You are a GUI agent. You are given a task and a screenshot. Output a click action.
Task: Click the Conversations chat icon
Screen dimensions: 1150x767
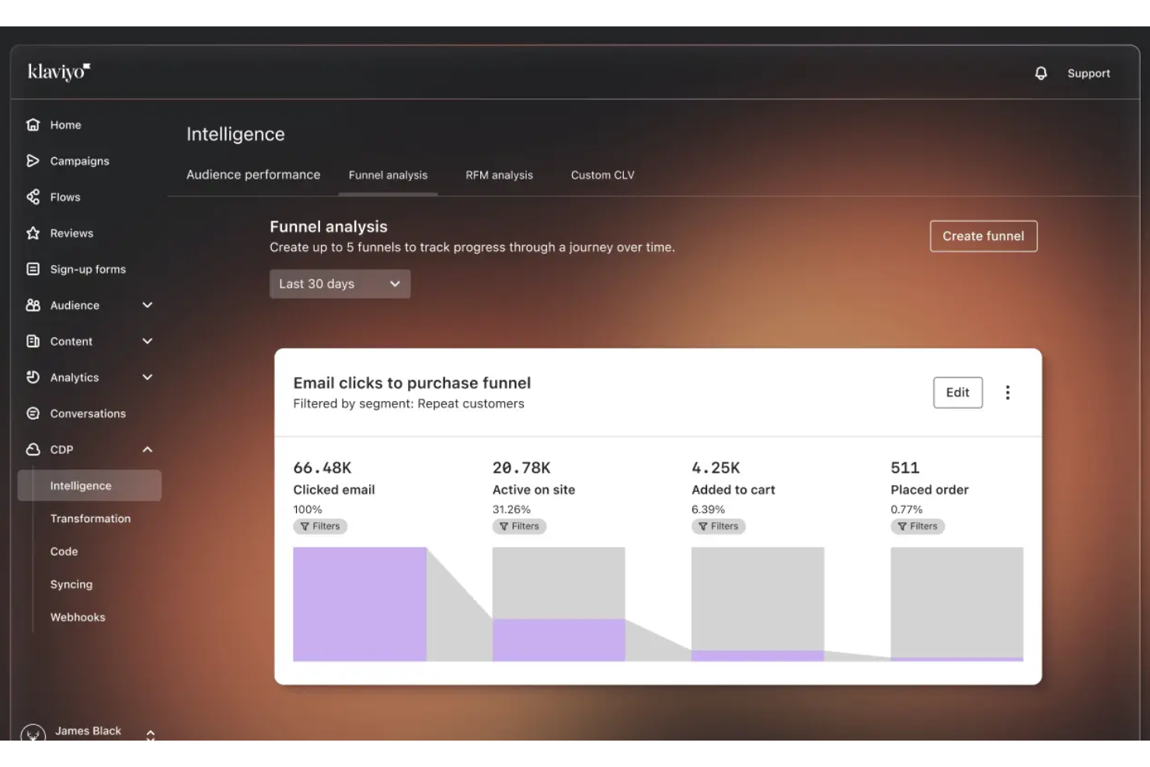33,413
